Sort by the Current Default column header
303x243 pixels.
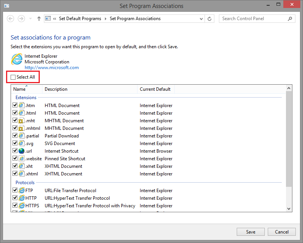(156, 89)
